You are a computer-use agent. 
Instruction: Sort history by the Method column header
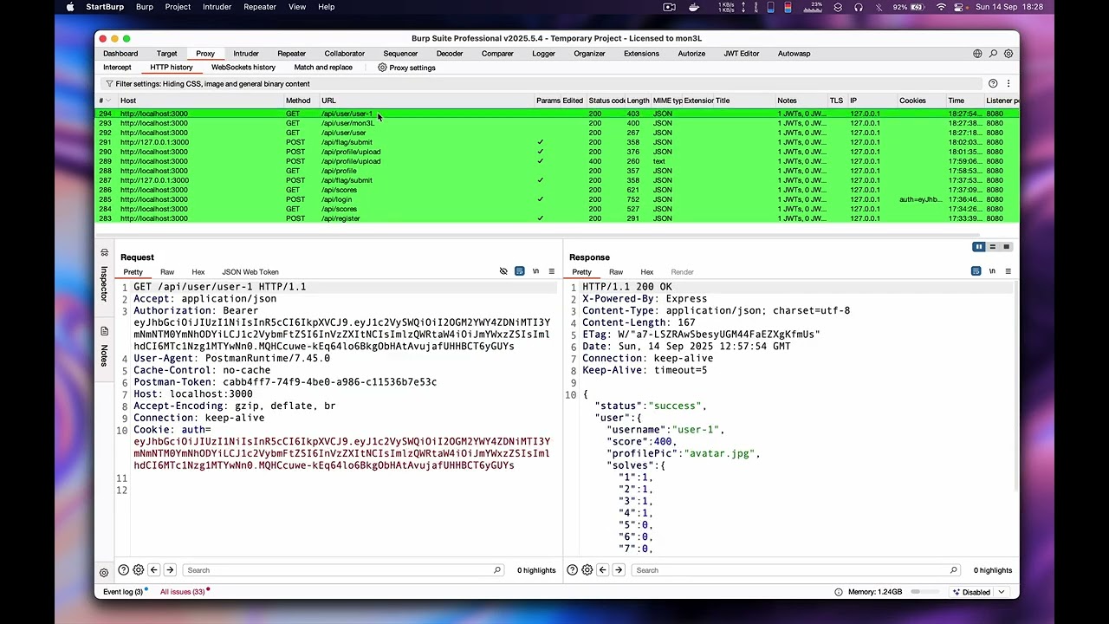tap(302, 101)
